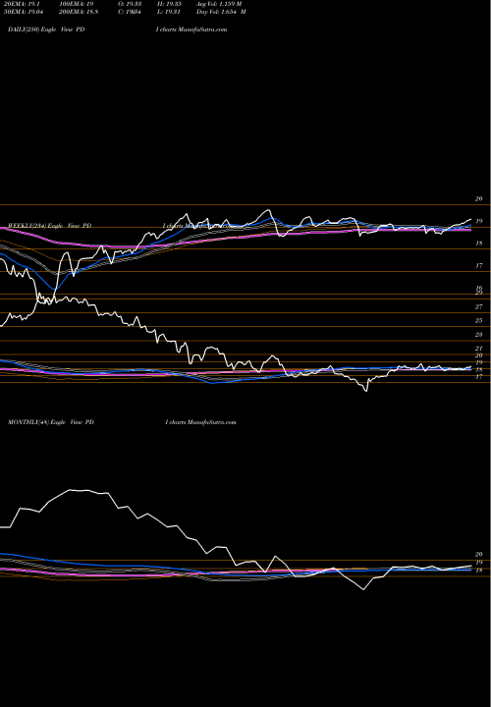Image resolution: width=491 pixels, height=707 pixels.
Task: Click the low price L: 19.31
Action: pyautogui.click(x=168, y=12)
